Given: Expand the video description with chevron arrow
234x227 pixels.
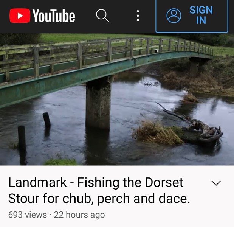Looking at the screenshot, I should [x=216, y=183].
